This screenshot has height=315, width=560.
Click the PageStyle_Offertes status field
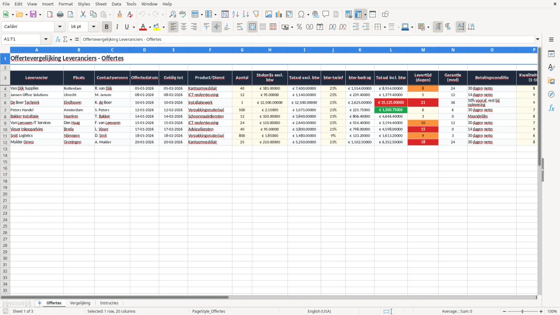tap(209, 311)
